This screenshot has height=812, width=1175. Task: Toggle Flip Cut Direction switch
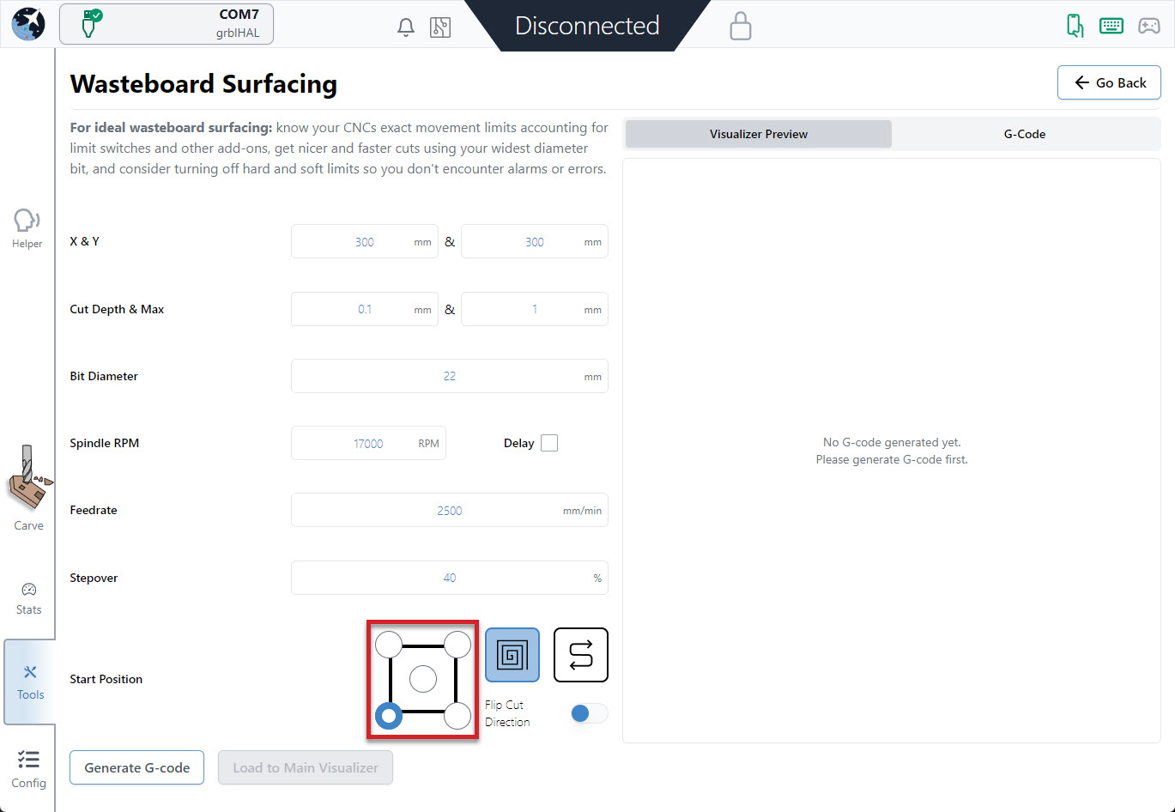pyautogui.click(x=589, y=713)
